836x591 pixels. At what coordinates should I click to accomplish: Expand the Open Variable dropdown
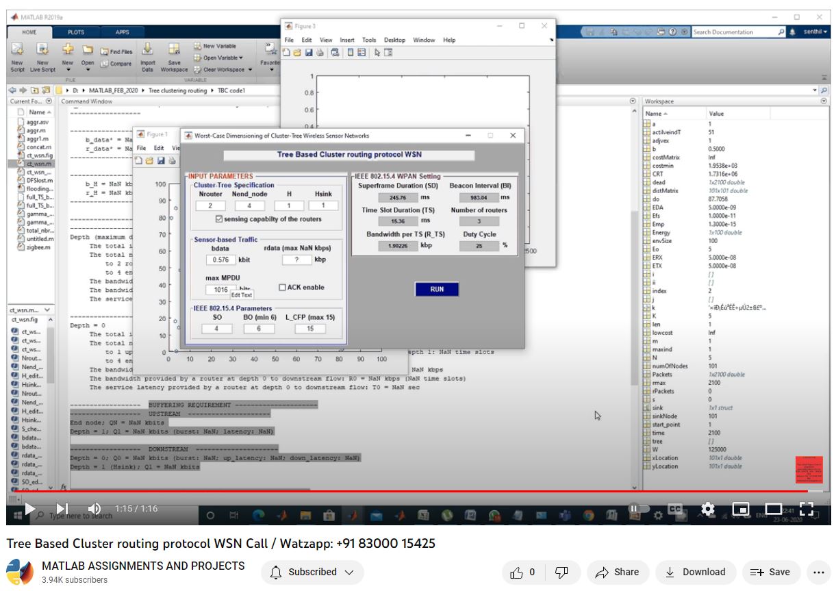point(241,58)
